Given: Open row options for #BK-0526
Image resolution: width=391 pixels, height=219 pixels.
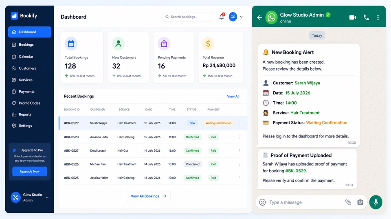Looking at the screenshot, I should 240,164.
